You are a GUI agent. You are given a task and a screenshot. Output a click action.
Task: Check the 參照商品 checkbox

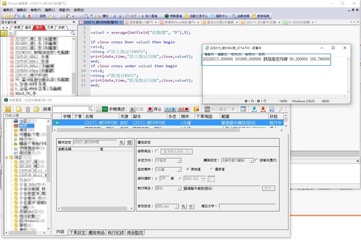point(157,151)
